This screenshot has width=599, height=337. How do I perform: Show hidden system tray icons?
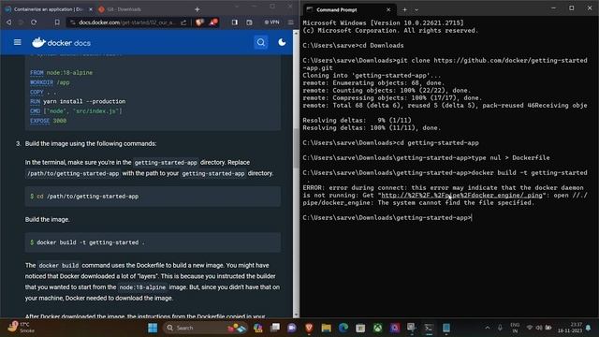(488, 328)
